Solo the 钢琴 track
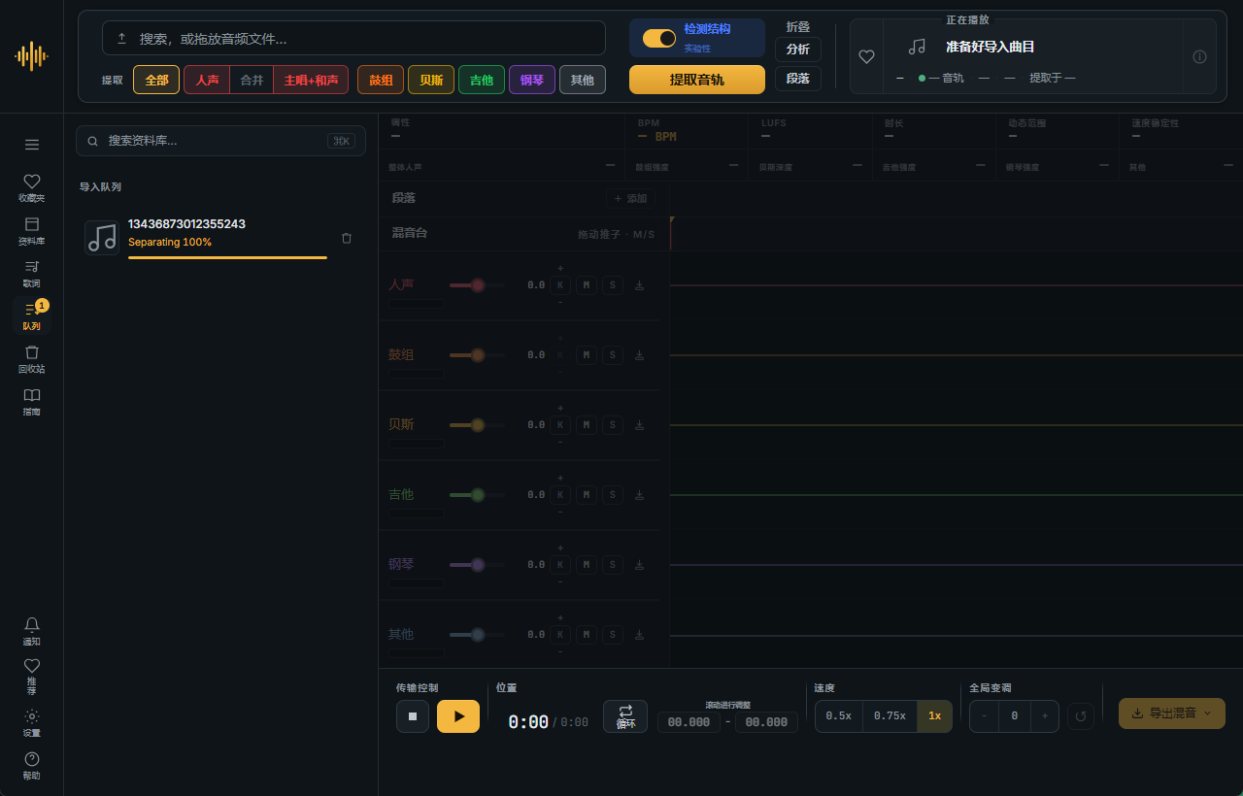Screen dimensions: 1243x796 [613, 565]
